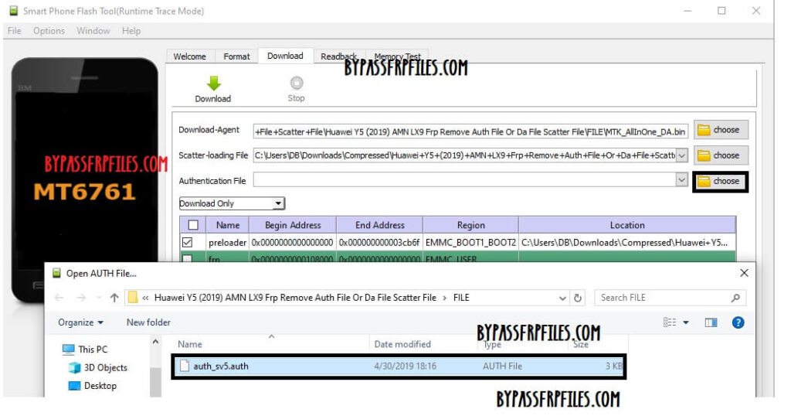Click the up-folder arrow in file dialog
The height and width of the screenshot is (416, 791).
(114, 298)
